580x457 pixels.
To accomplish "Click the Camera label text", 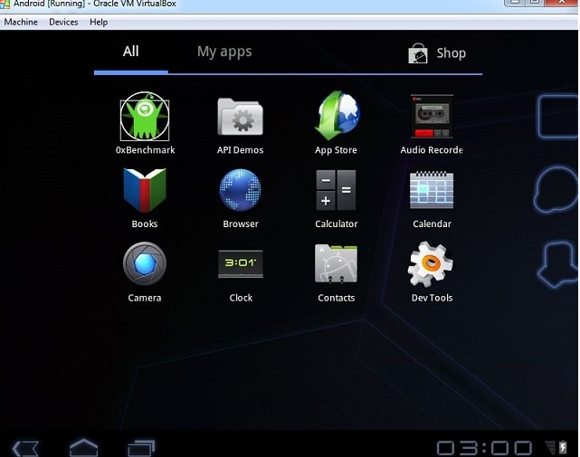I will click(x=145, y=298).
